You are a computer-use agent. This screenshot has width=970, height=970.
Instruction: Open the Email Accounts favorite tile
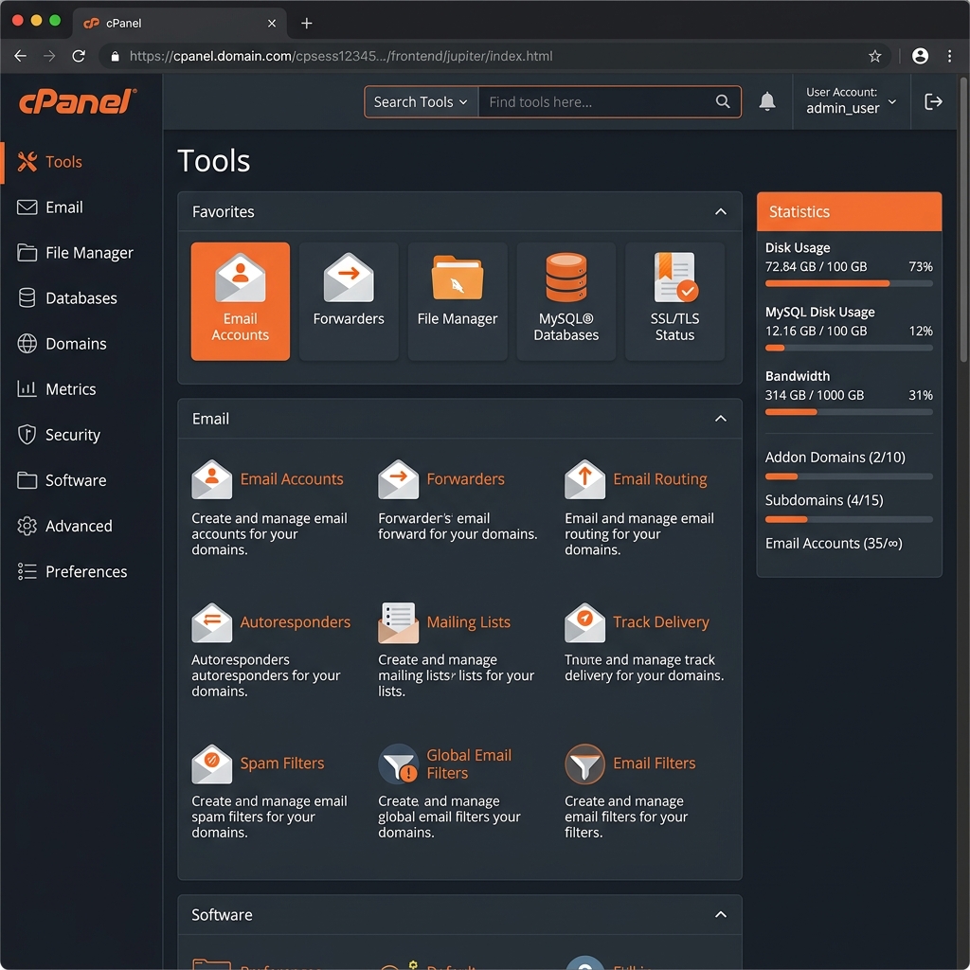click(240, 301)
